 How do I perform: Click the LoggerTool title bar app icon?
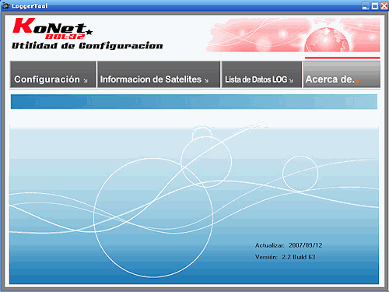point(5,5)
